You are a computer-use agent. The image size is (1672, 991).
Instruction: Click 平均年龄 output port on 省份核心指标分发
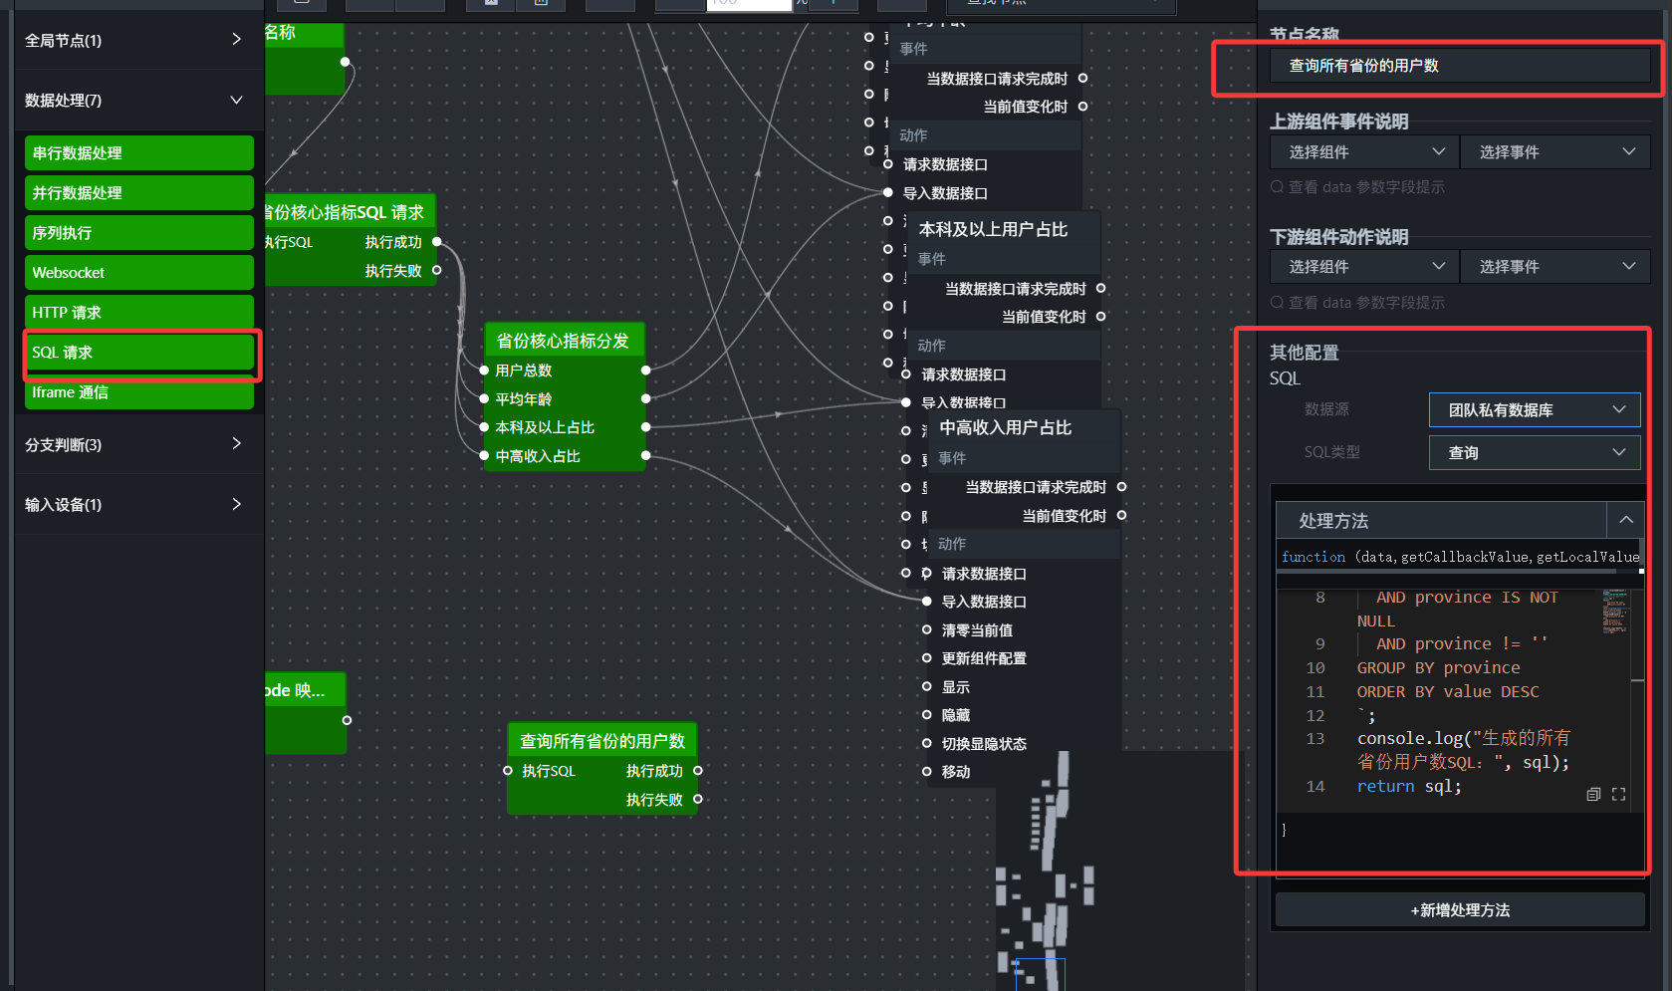646,398
